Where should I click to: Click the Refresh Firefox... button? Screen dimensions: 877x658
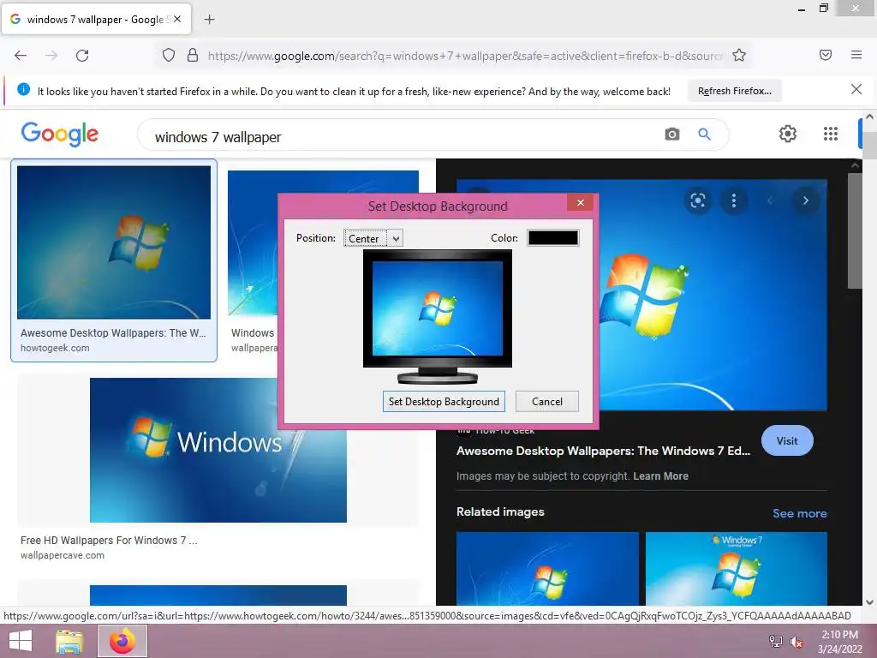(734, 91)
